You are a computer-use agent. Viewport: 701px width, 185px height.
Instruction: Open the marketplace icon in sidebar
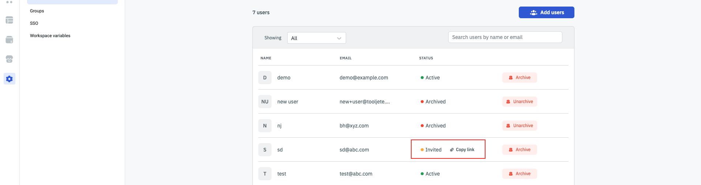(10, 59)
